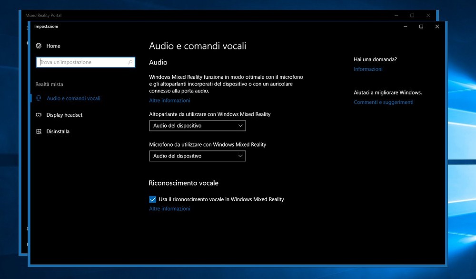Click the search magnifier icon in the settings box

coord(130,62)
